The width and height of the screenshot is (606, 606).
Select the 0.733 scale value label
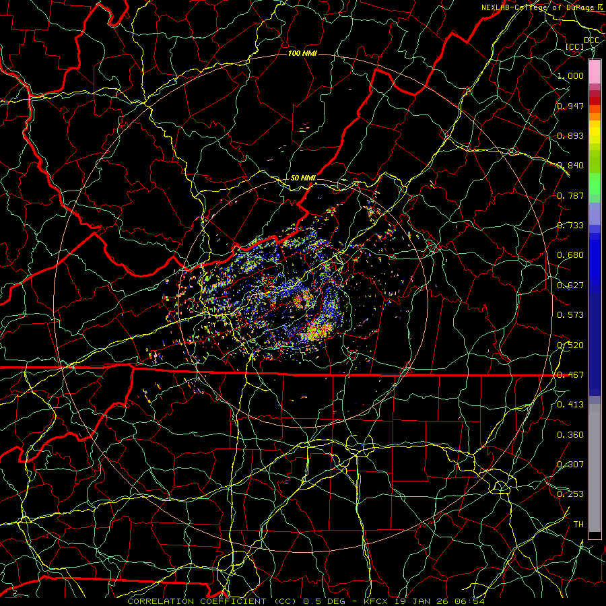pyautogui.click(x=570, y=226)
